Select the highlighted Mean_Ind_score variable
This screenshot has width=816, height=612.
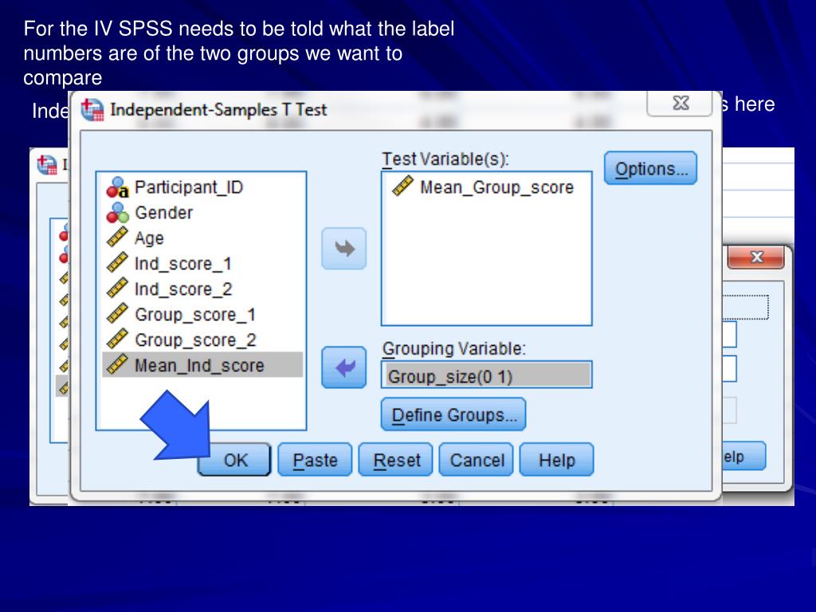tap(202, 365)
